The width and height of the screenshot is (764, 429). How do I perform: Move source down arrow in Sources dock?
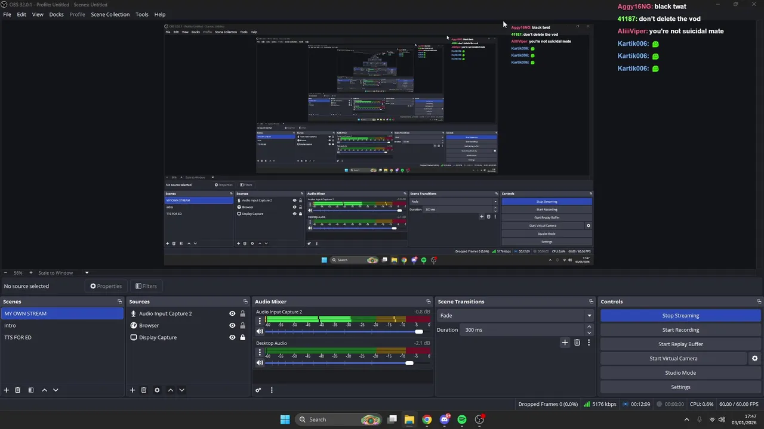click(181, 390)
